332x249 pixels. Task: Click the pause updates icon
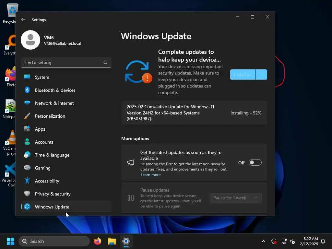click(131, 198)
